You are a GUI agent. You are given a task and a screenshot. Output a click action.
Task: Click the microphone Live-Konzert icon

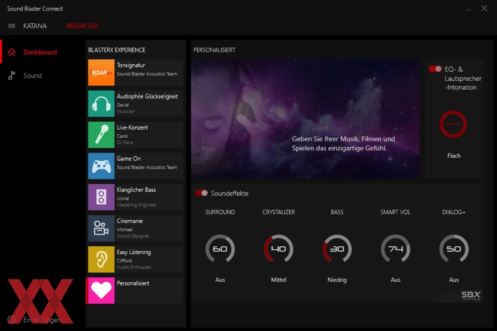(x=101, y=135)
